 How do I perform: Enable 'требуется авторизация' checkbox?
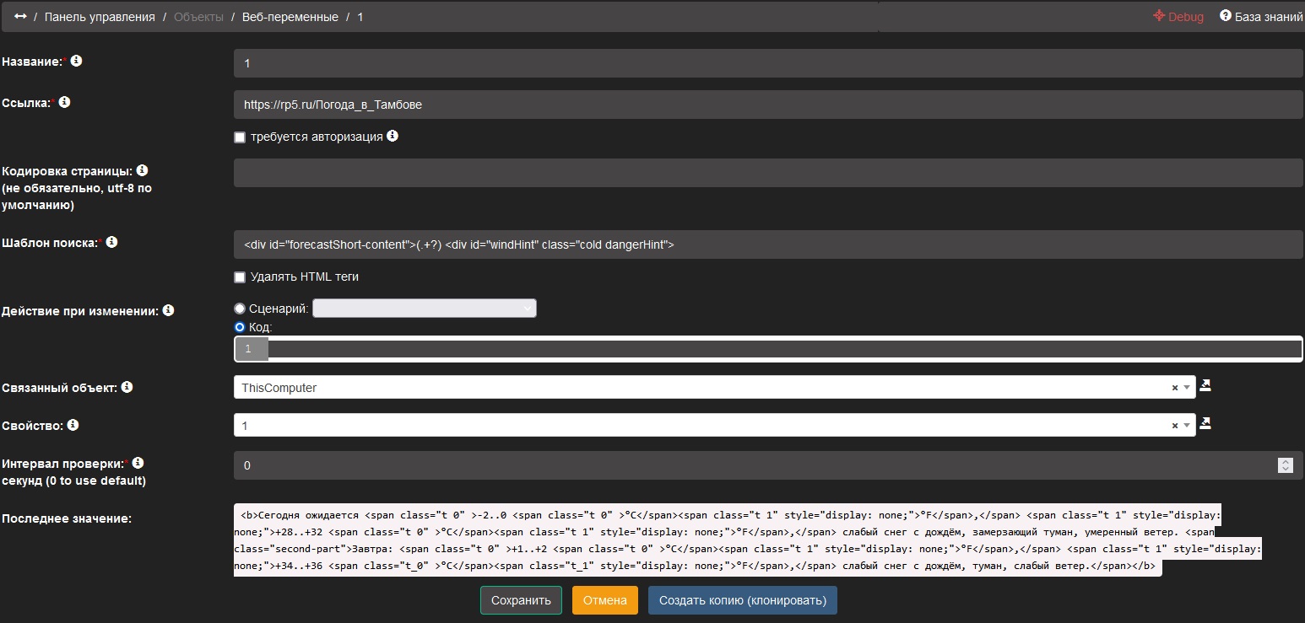point(240,137)
